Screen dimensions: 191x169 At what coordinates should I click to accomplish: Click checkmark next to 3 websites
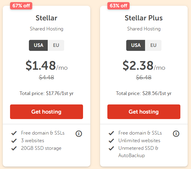[x=14, y=141]
